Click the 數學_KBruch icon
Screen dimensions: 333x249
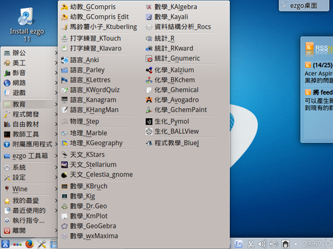pos(65,187)
